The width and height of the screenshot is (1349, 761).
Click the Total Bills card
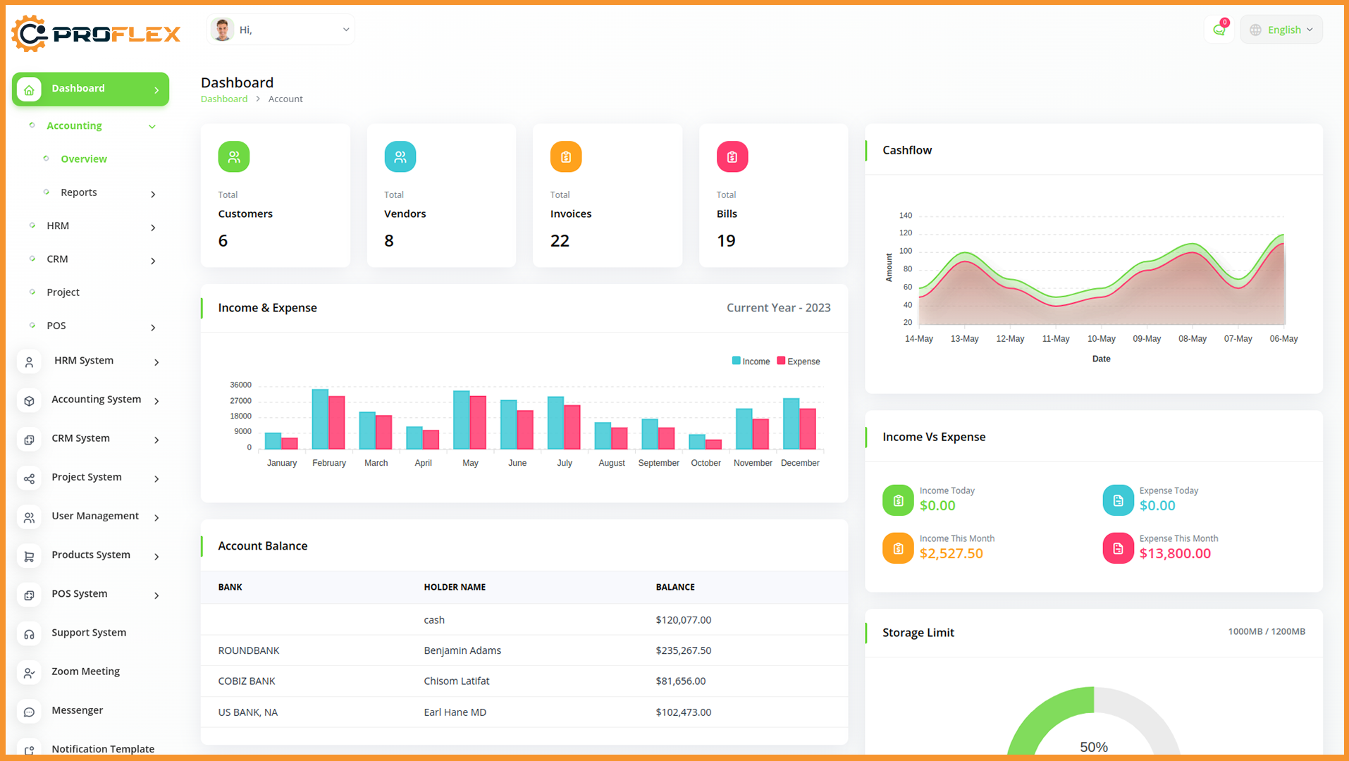773,195
